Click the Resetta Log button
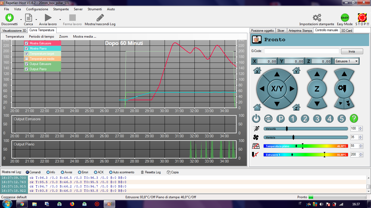The width and height of the screenshot is (371, 208). 151,172
